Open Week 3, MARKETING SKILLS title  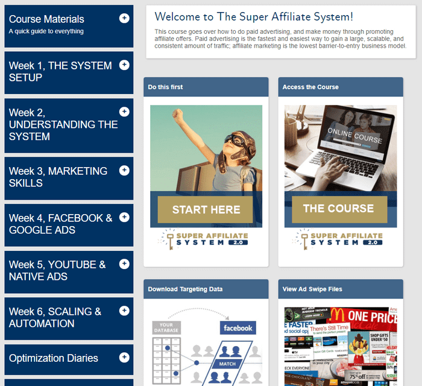tap(58, 177)
